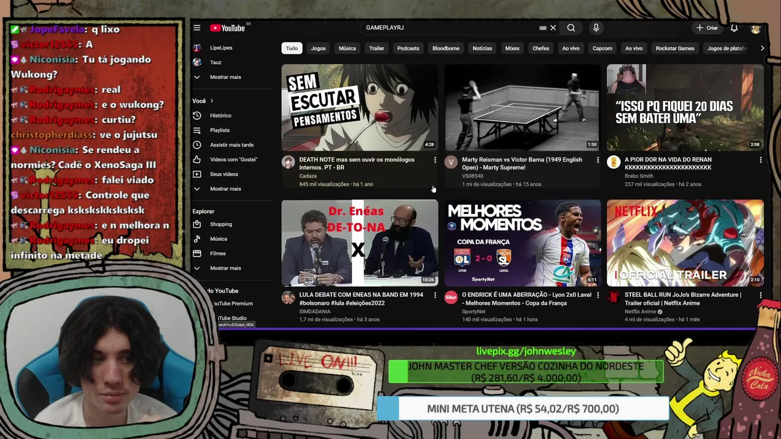
Task: Select the Mixes filter chip
Action: coord(513,48)
